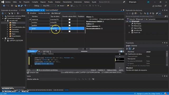Click the notifications icon in the status bar
This screenshot has width=169, height=95.
click(x=166, y=93)
